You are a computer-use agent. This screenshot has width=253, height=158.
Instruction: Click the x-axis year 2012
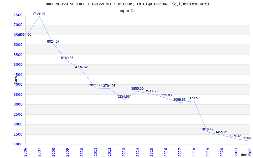(x=109, y=152)
